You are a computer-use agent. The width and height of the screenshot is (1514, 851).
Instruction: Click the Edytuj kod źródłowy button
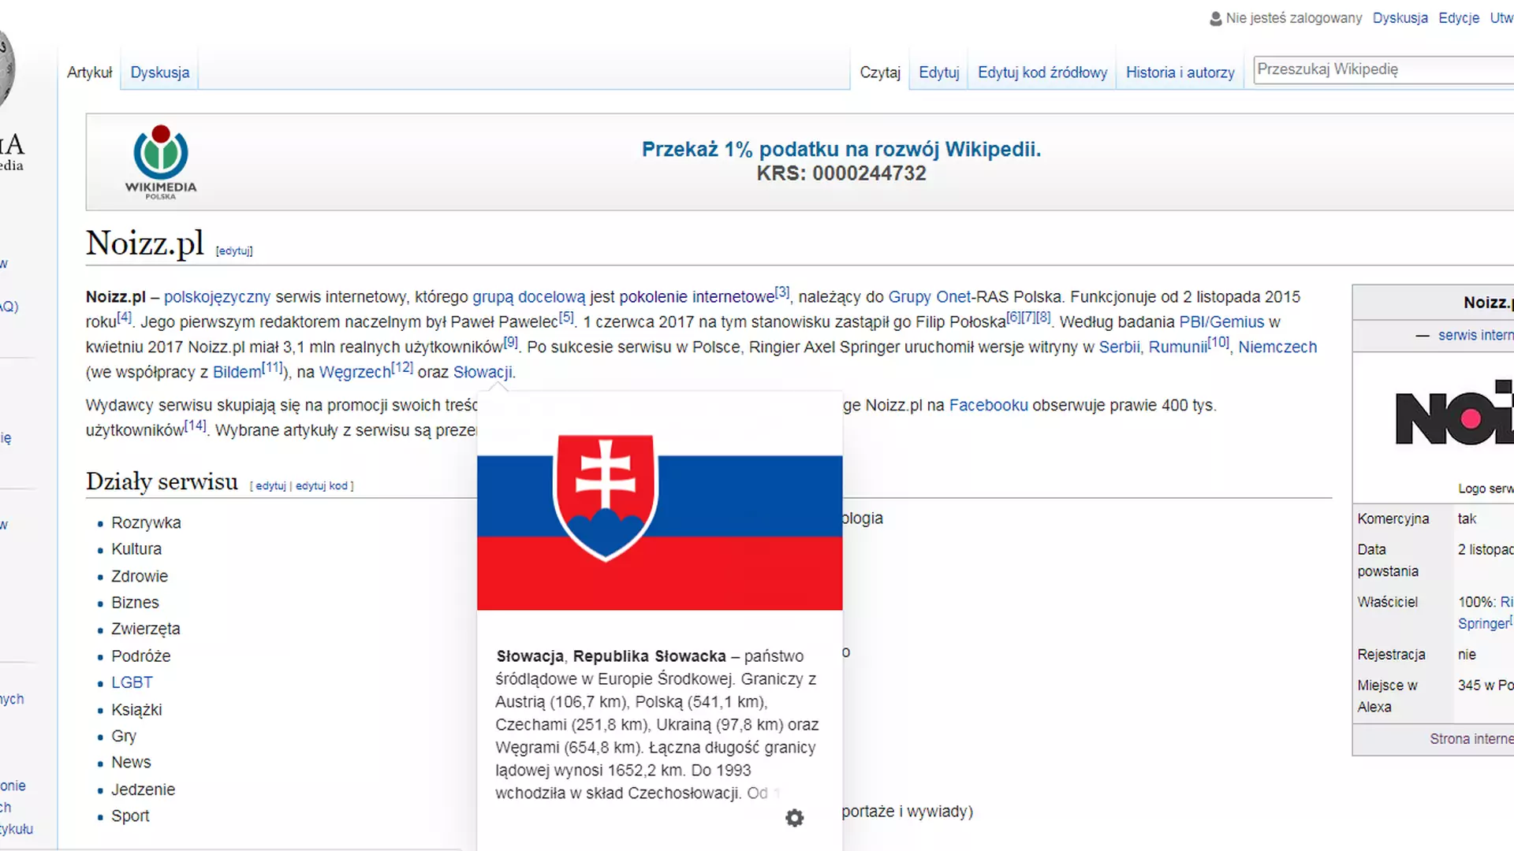pyautogui.click(x=1042, y=72)
